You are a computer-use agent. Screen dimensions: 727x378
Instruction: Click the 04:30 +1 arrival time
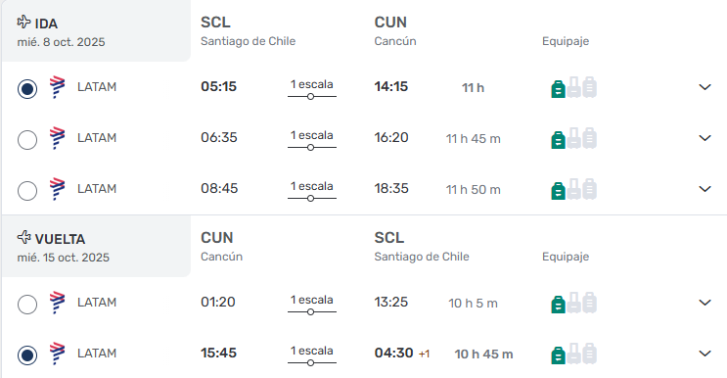tap(402, 353)
